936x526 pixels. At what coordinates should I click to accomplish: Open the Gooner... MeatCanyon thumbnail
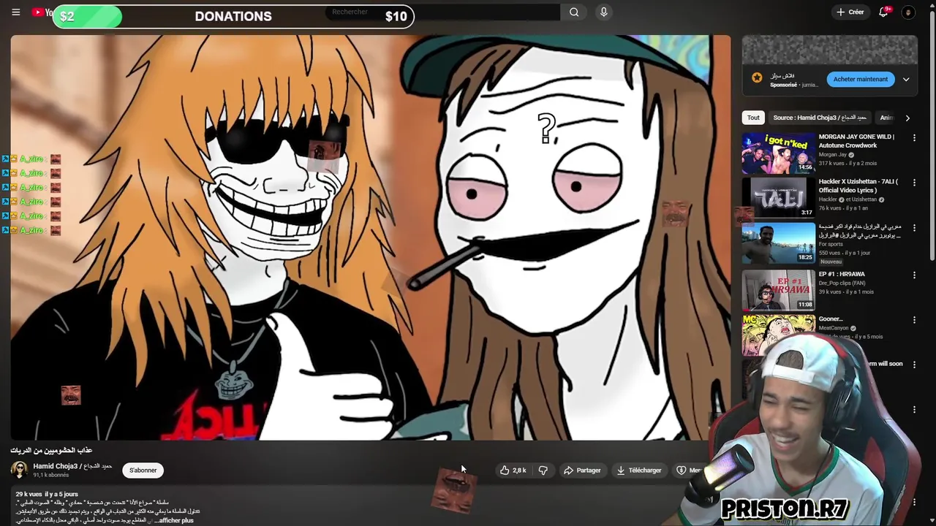(778, 335)
